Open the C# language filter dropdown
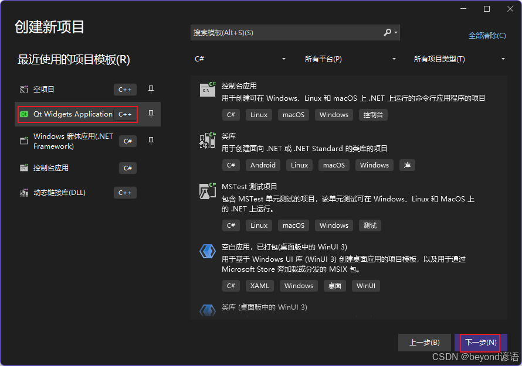 point(240,59)
